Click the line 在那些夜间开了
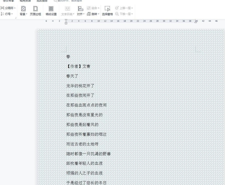This screenshot has height=185, width=225. (x=80, y=95)
